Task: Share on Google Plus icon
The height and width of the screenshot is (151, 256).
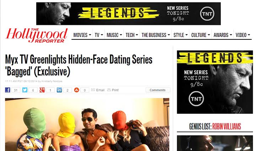Action: point(42,90)
